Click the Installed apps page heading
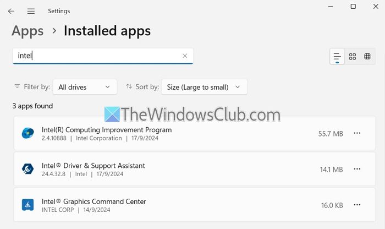The width and height of the screenshot is (385, 229). (x=107, y=31)
